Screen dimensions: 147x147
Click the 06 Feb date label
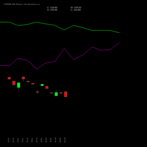[65, 140]
